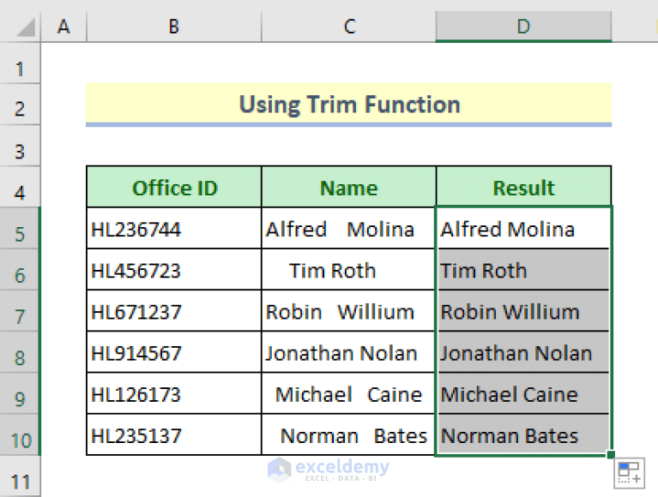Select row 5 header

click(x=20, y=229)
